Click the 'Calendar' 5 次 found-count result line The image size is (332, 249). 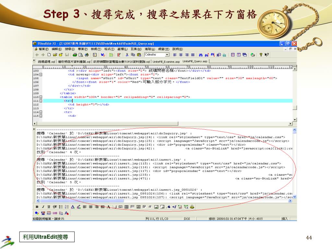[59, 182]
